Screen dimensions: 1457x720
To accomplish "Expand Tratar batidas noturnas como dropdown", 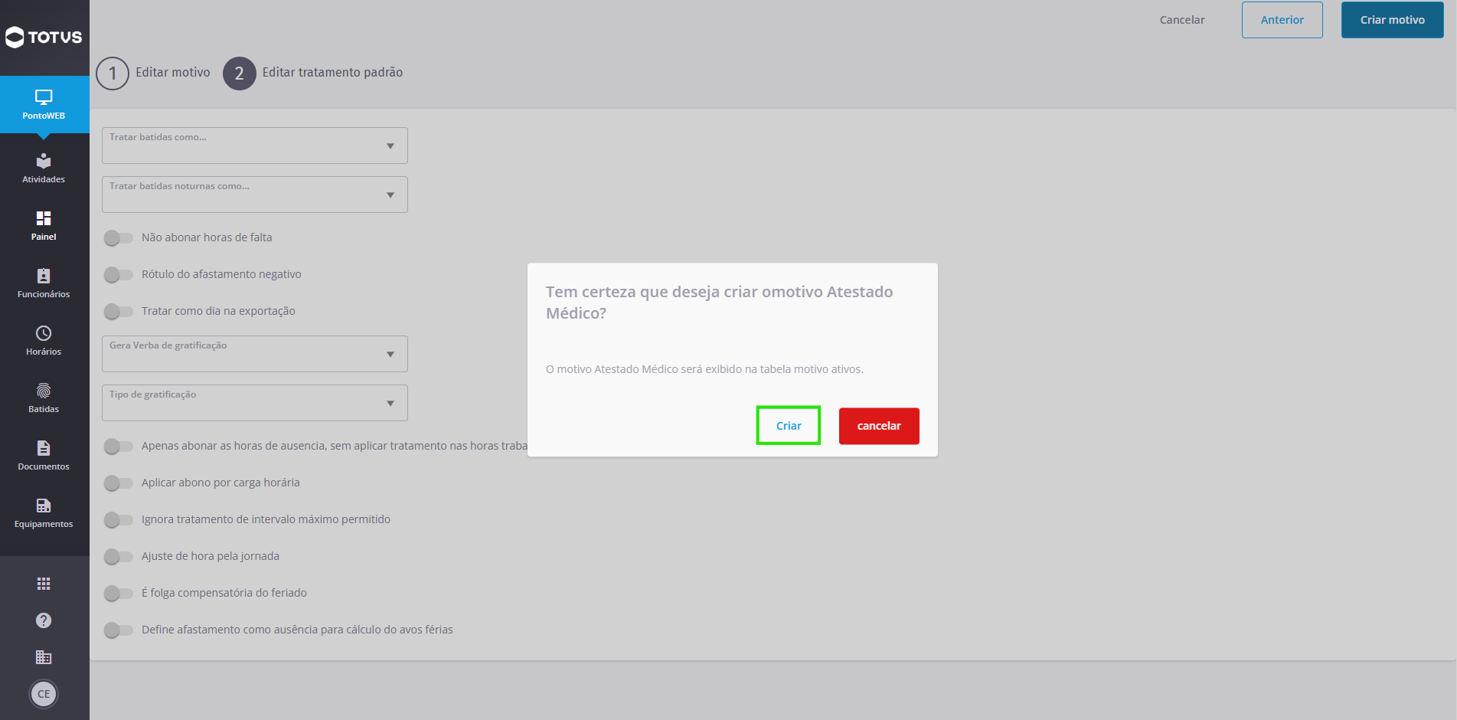I will pos(255,195).
